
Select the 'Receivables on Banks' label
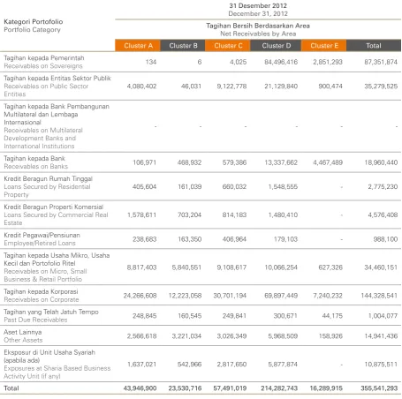click(x=35, y=166)
